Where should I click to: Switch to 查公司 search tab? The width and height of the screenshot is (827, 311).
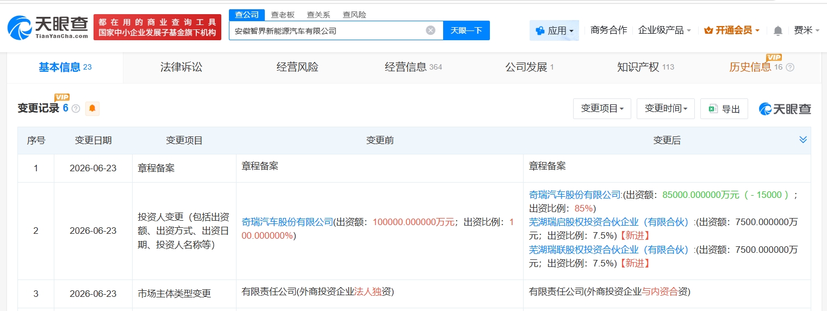click(247, 15)
